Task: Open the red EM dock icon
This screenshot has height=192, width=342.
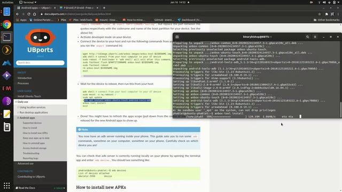Action: [7, 89]
